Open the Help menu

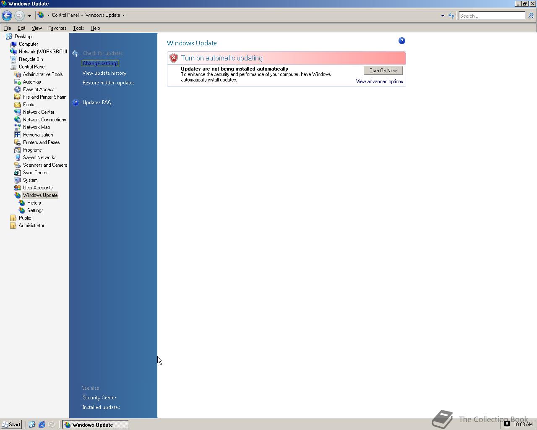point(95,28)
